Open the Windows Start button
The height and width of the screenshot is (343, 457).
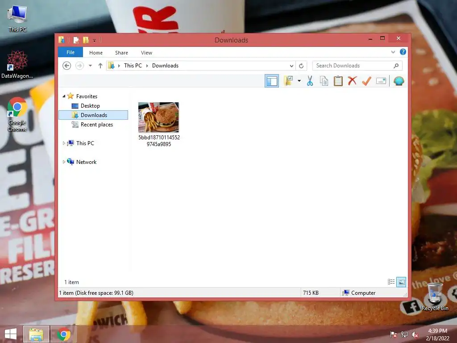point(11,334)
